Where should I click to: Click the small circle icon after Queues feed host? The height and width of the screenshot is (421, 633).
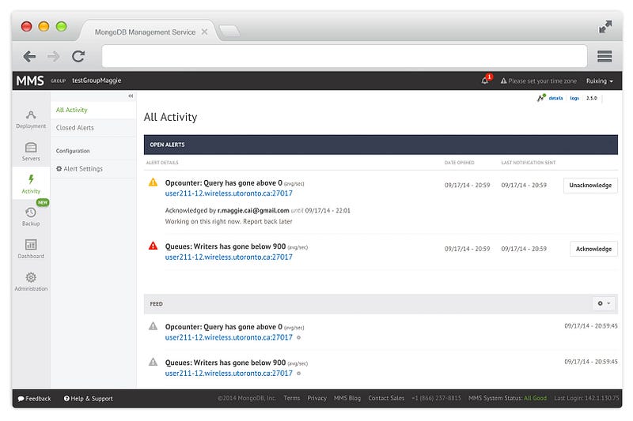click(299, 374)
